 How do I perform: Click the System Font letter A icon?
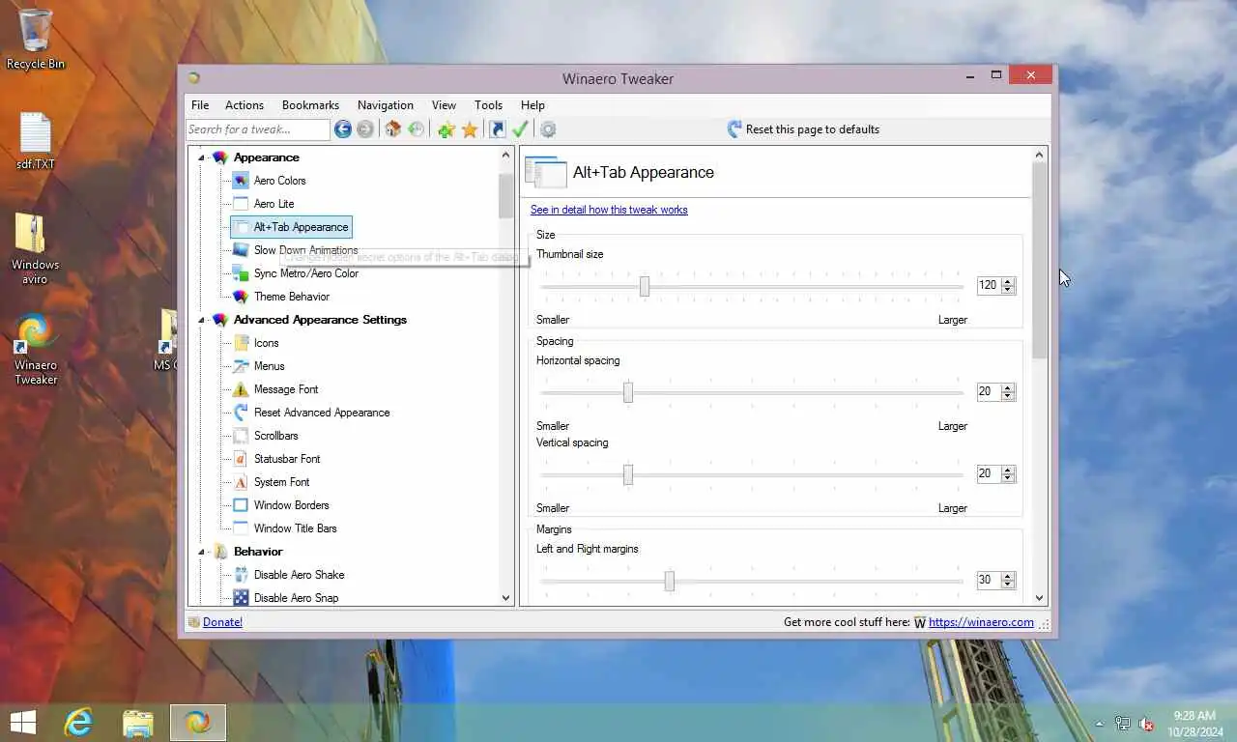click(x=241, y=482)
